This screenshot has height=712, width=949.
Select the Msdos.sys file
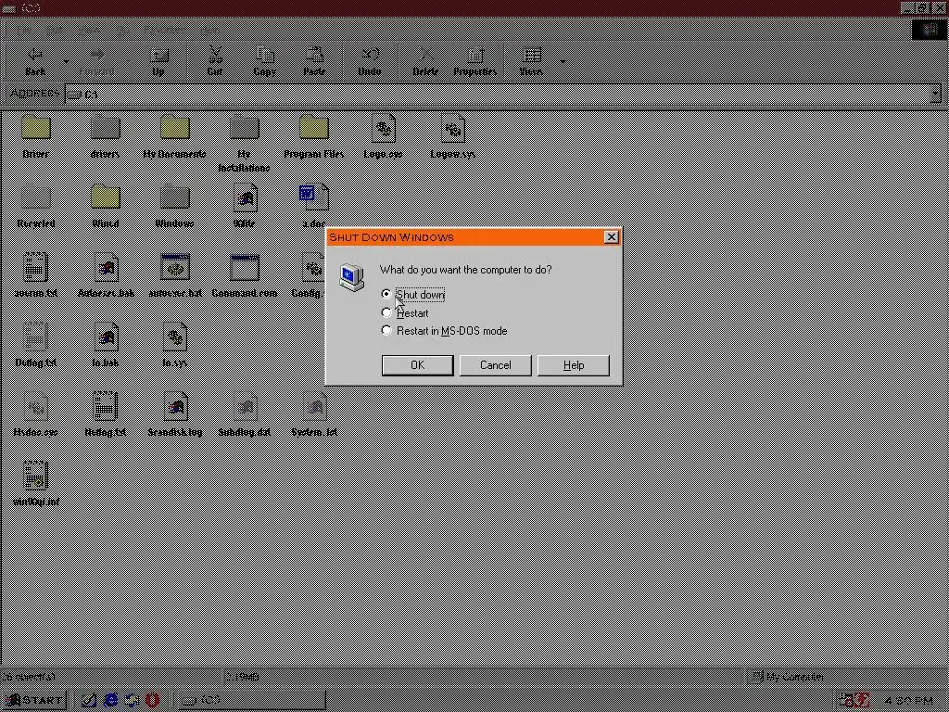point(36,415)
